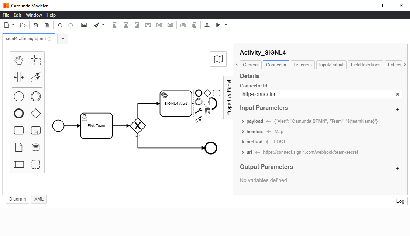Switch to the Input/Output tab

[x=331, y=65]
